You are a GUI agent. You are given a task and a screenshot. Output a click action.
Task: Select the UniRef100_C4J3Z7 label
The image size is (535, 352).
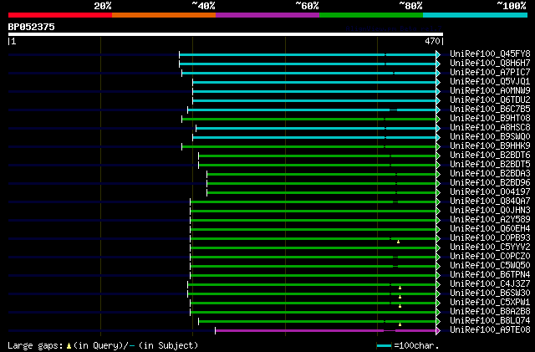pyautogui.click(x=490, y=284)
